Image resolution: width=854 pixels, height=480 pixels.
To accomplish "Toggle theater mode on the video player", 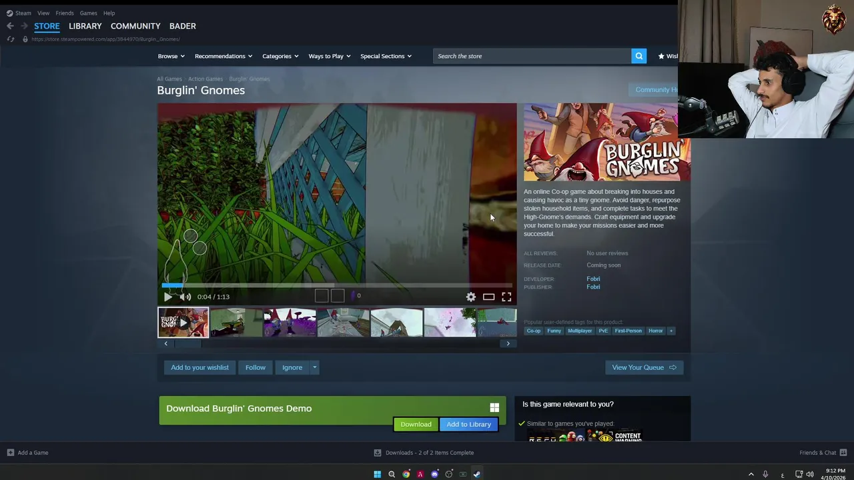I will [488, 297].
